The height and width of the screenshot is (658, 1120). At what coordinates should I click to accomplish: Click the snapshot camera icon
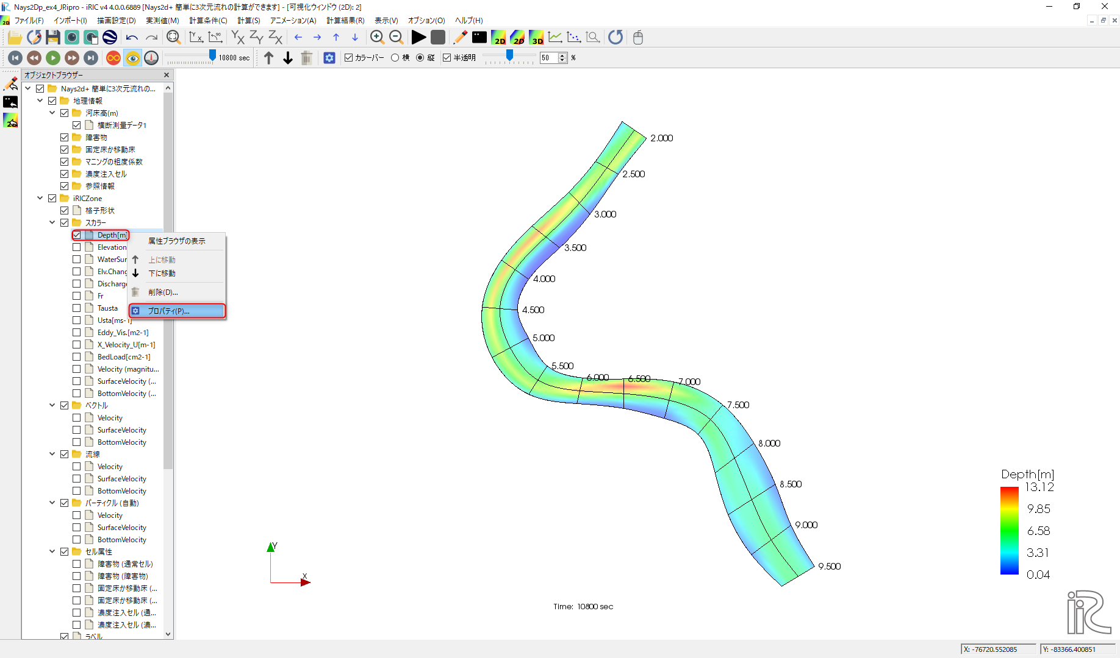pos(72,38)
